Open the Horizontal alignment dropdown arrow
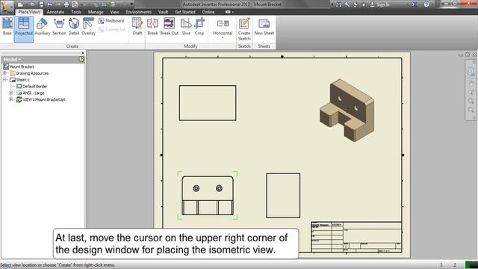 pyautogui.click(x=223, y=37)
